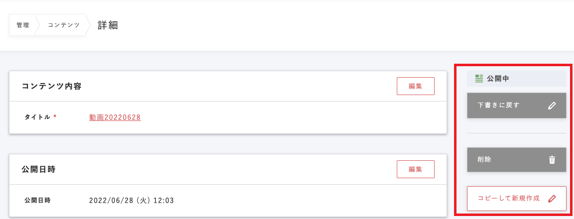This screenshot has width=574, height=219.
Task: Go to 管理 in the breadcrumb
Action: (x=23, y=25)
